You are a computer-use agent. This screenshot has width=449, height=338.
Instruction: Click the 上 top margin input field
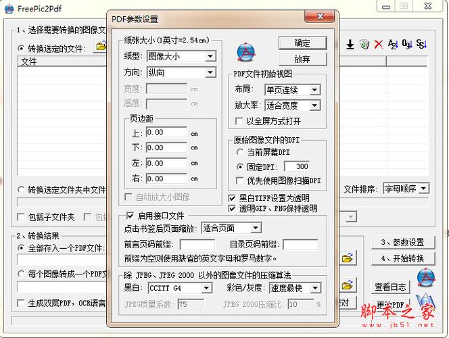[x=166, y=132]
